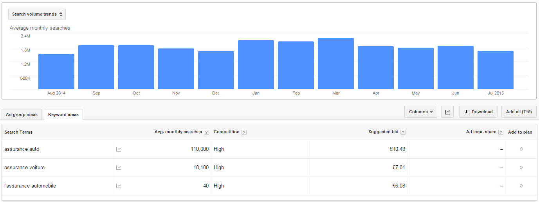
Task: Click the £6.08 suggested bid value
Action: pyautogui.click(x=398, y=186)
